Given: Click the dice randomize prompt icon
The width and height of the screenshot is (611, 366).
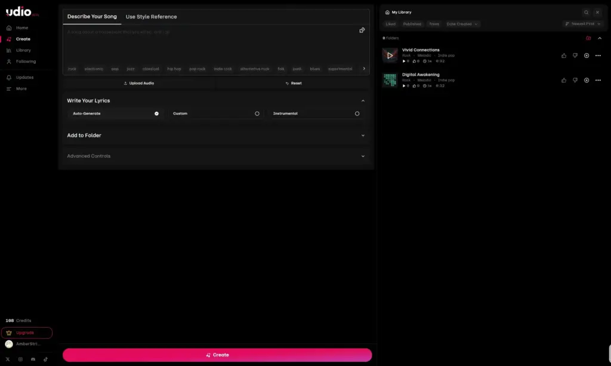Looking at the screenshot, I should point(362,30).
